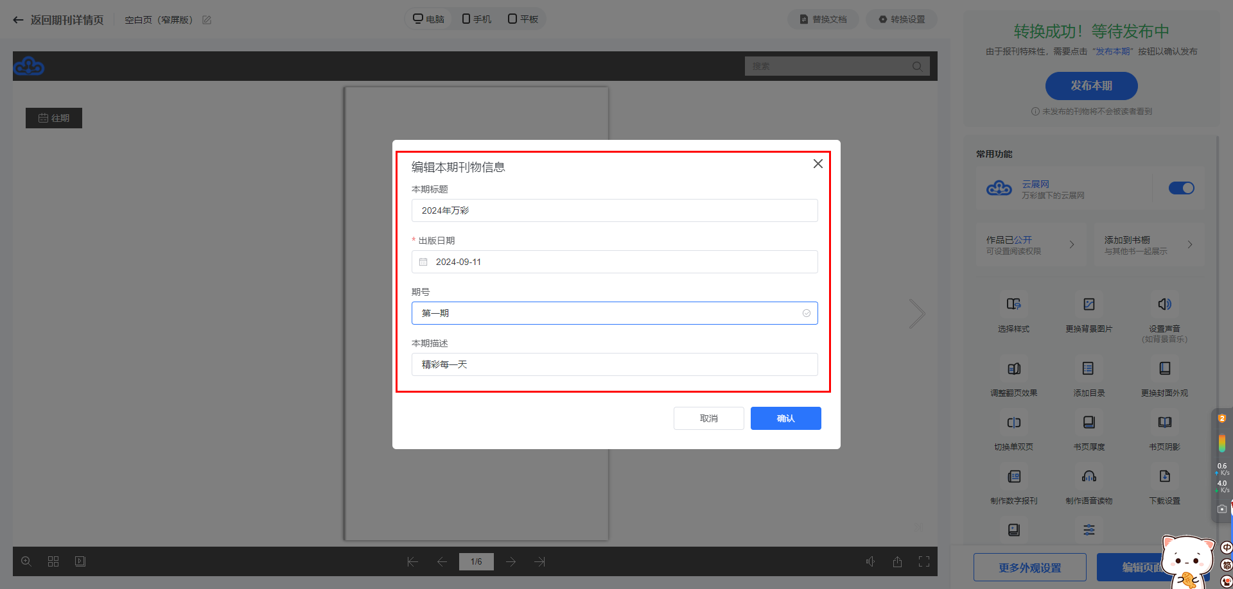1233x589 pixels.
Task: Toggle the 云展网 switch off
Action: [x=1181, y=188]
